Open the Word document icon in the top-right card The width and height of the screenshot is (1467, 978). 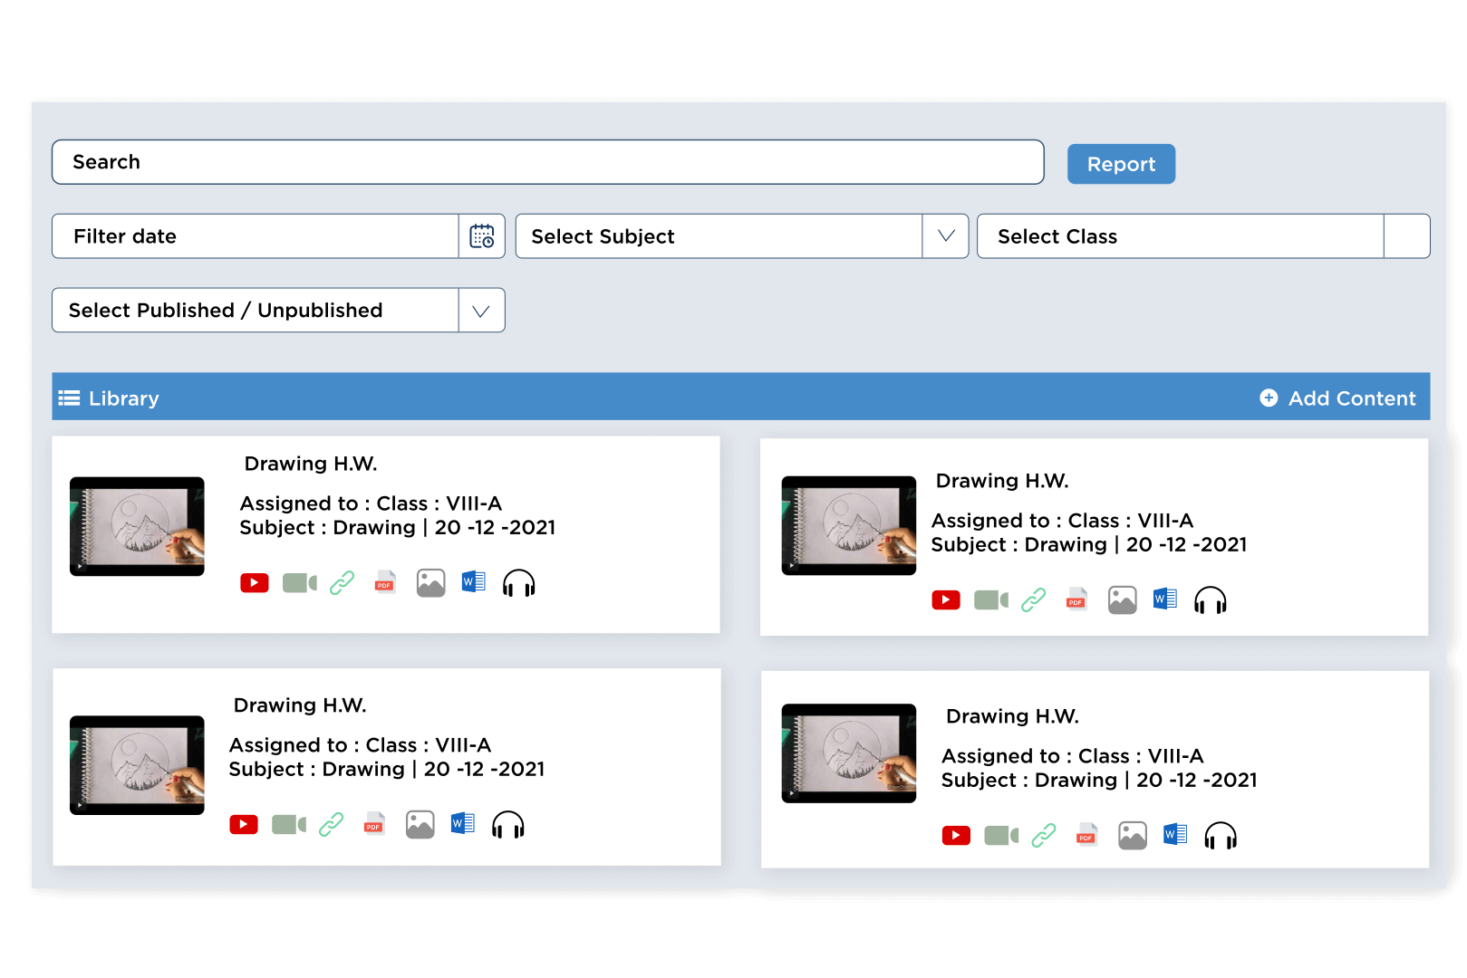(x=1164, y=599)
